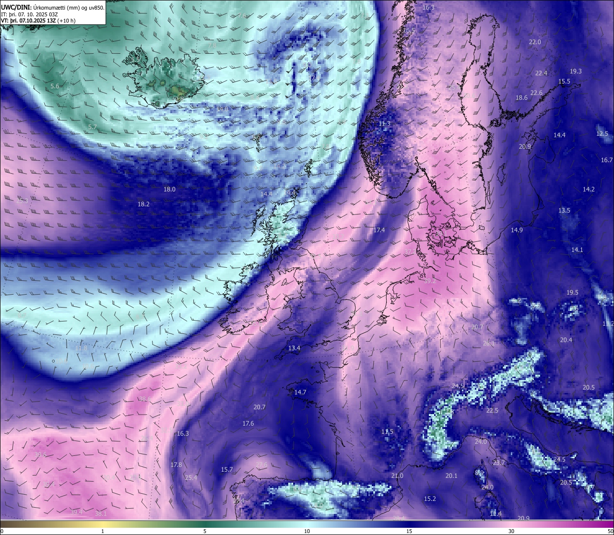Click the colorbar tick label 30

click(x=511, y=531)
